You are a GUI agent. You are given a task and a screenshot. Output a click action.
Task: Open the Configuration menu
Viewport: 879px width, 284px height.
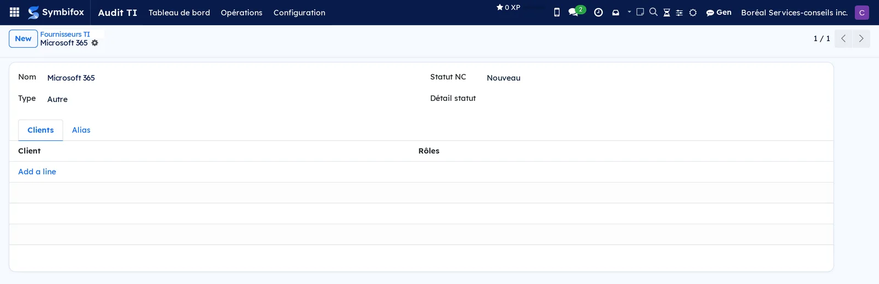point(299,13)
